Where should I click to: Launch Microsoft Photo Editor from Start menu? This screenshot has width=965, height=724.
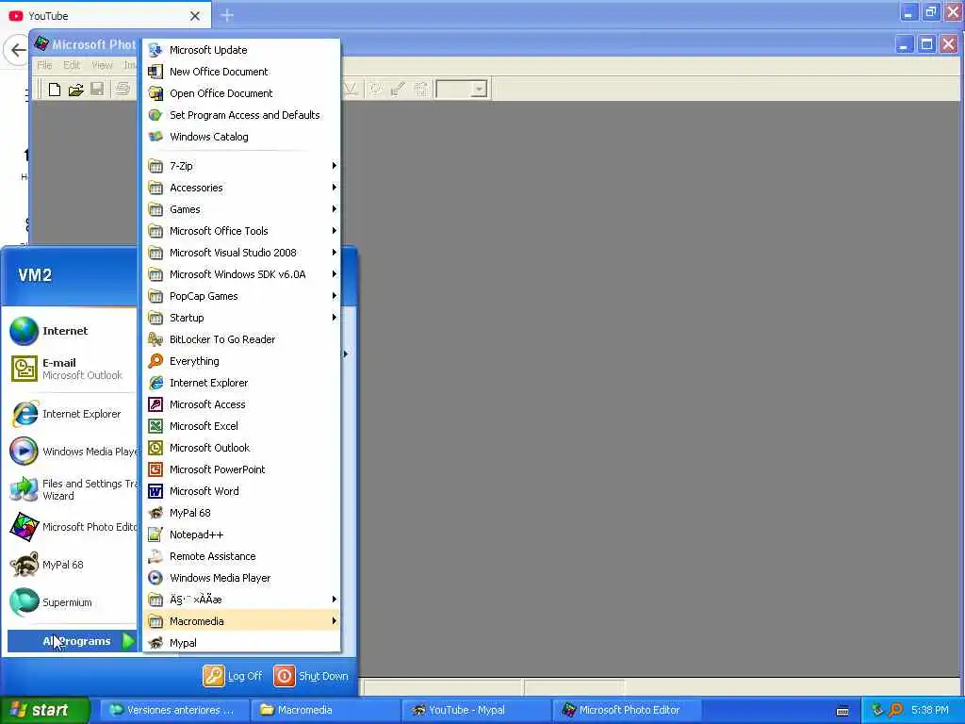click(x=72, y=527)
